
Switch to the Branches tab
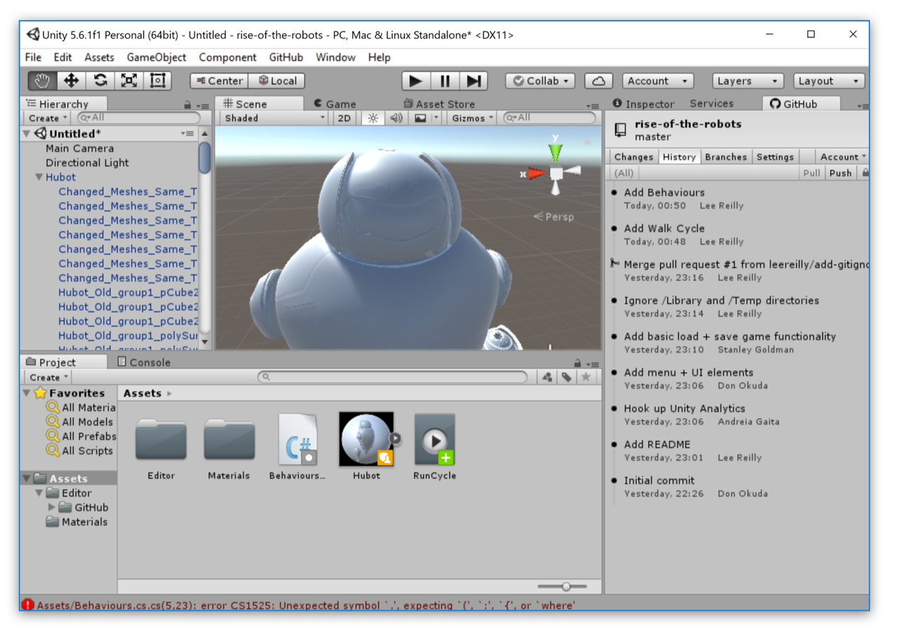click(726, 156)
